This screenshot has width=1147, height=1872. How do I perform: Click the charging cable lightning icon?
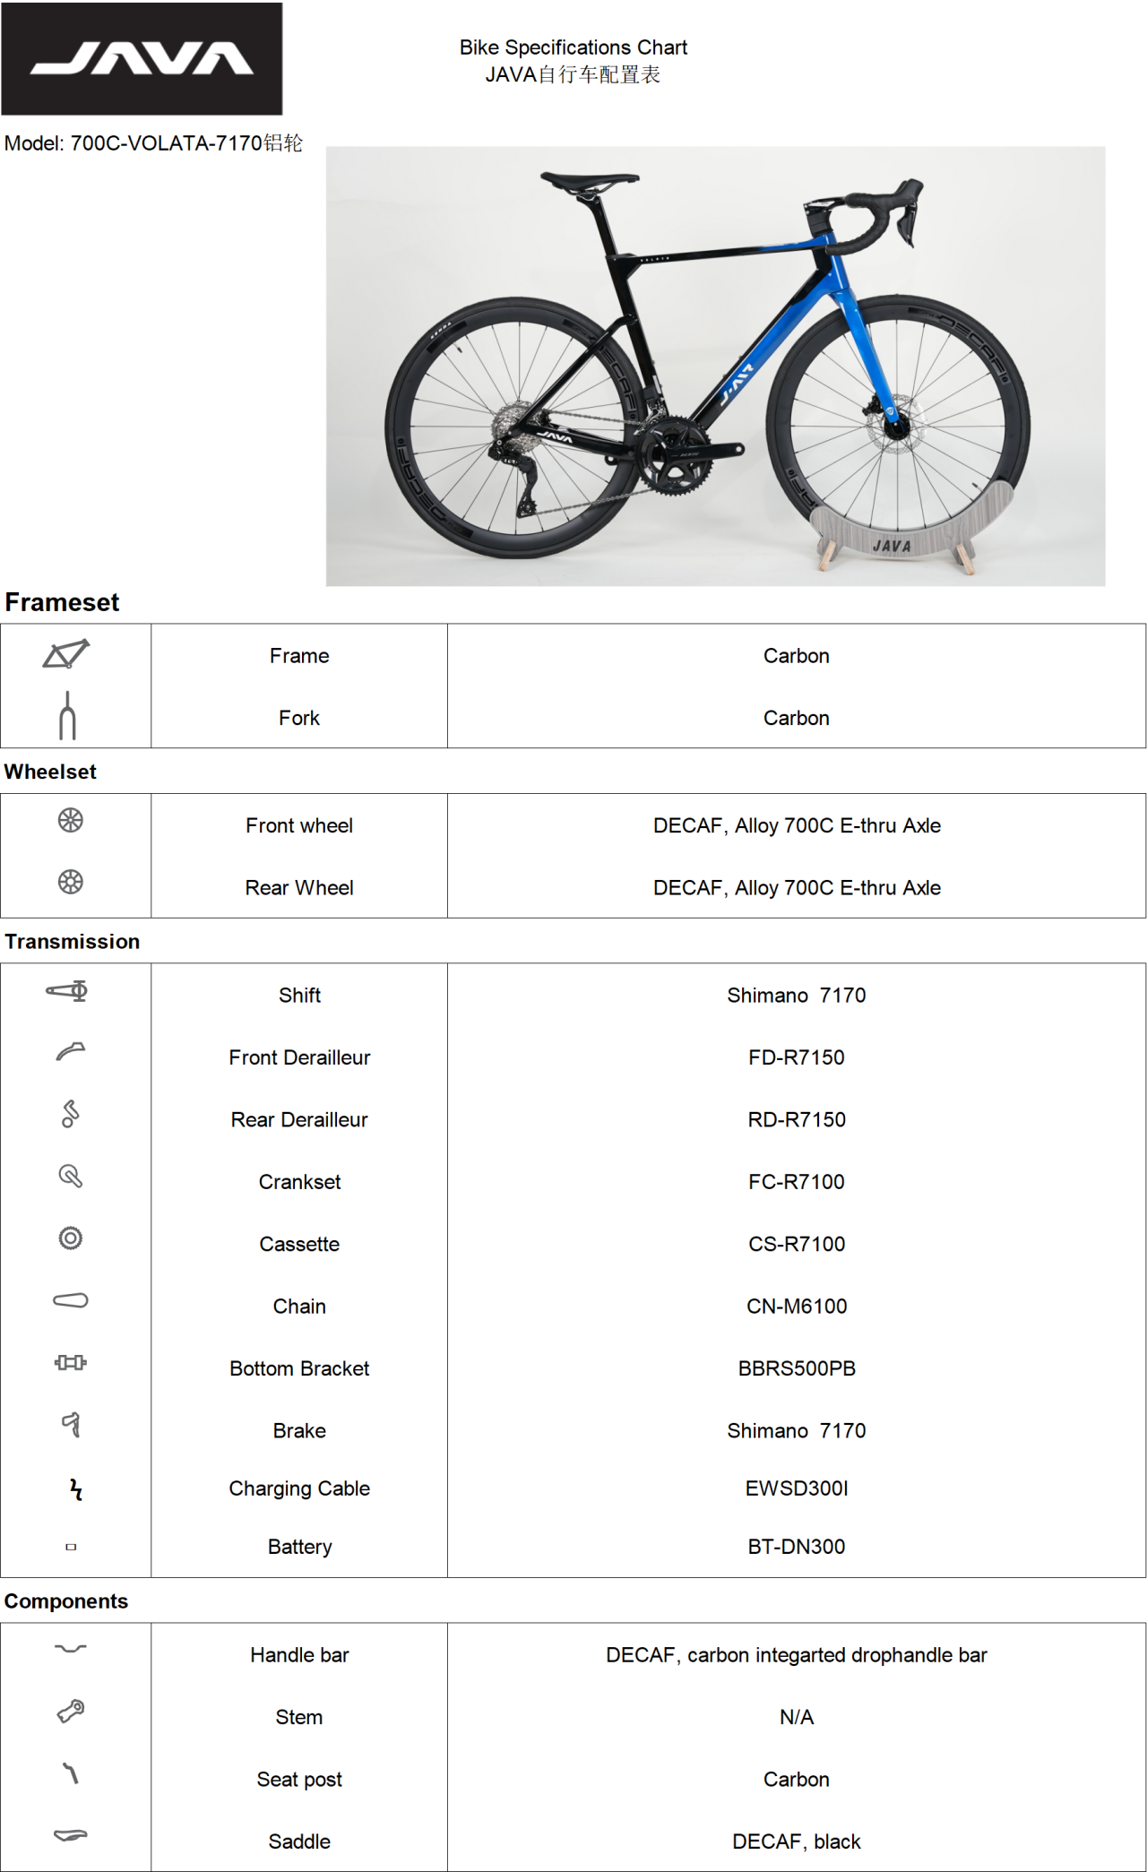pyautogui.click(x=76, y=1489)
